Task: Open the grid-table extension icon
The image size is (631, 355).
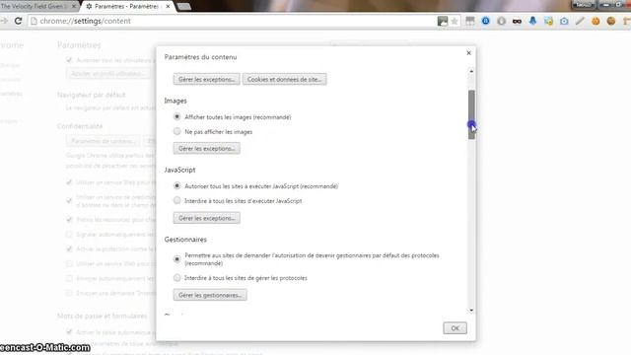Action: pyautogui.click(x=470, y=21)
